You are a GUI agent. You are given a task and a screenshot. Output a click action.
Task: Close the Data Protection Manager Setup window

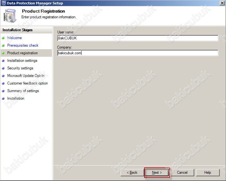coord(222,3)
